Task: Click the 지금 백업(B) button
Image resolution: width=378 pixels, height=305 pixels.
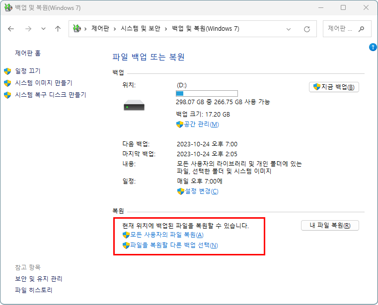Action: pos(334,87)
